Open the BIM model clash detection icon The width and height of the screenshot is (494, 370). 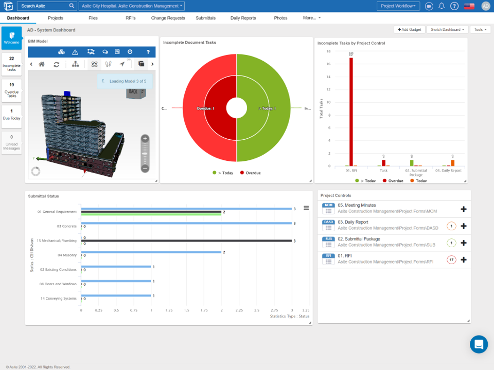tap(62, 52)
